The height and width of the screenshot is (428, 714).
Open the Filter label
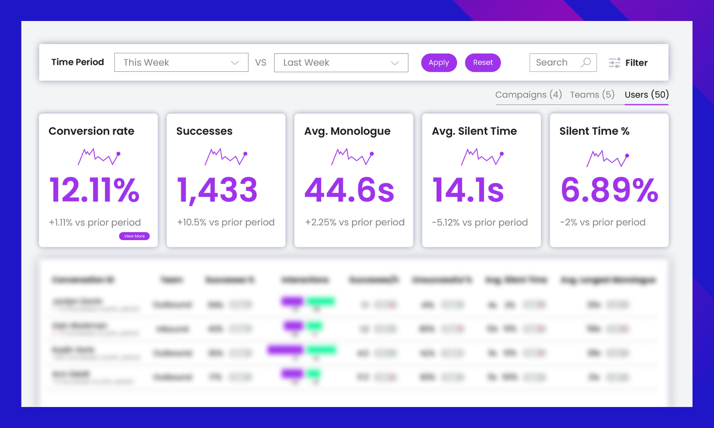point(636,63)
